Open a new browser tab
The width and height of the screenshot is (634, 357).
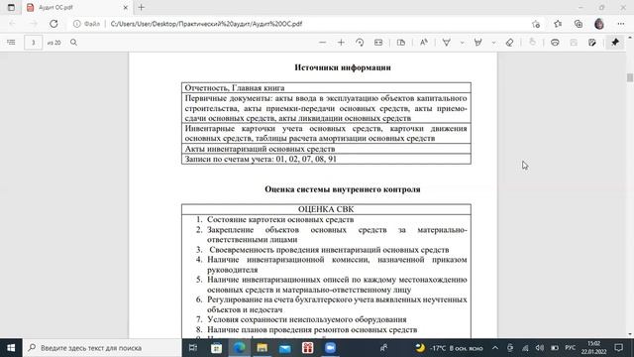141,7
